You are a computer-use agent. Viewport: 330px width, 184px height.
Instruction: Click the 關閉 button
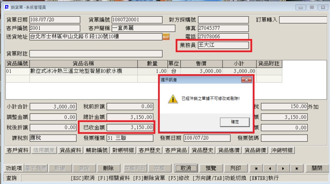317,168
